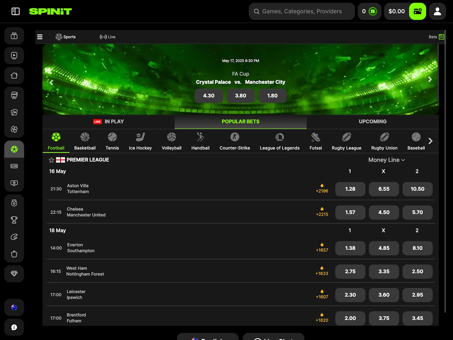The image size is (453, 340).
Task: Click the green wallet deposit button
Action: [418, 11]
